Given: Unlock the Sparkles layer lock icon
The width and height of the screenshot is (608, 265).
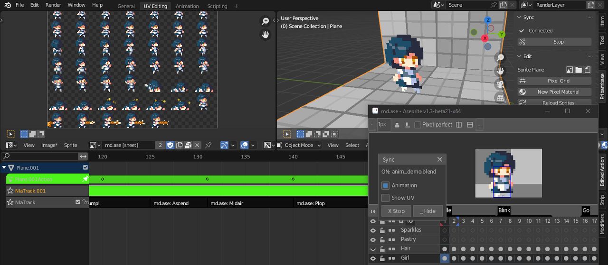Looking at the screenshot, I should [382, 230].
